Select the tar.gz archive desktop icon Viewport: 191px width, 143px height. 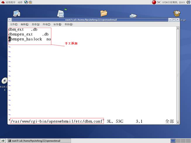(x=177, y=13)
